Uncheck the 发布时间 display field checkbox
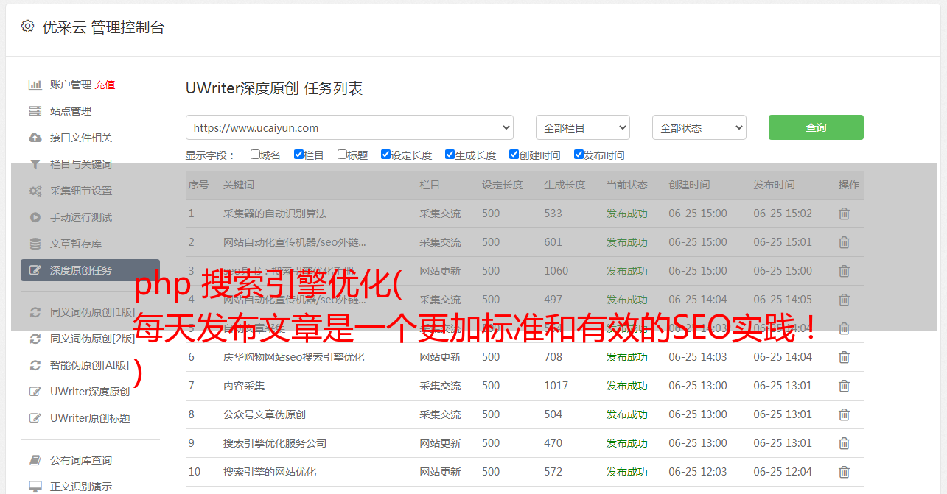 coord(579,155)
